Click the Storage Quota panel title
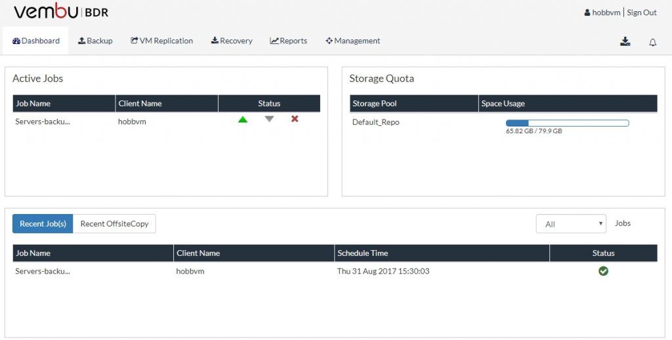The height and width of the screenshot is (340, 672). (x=381, y=79)
